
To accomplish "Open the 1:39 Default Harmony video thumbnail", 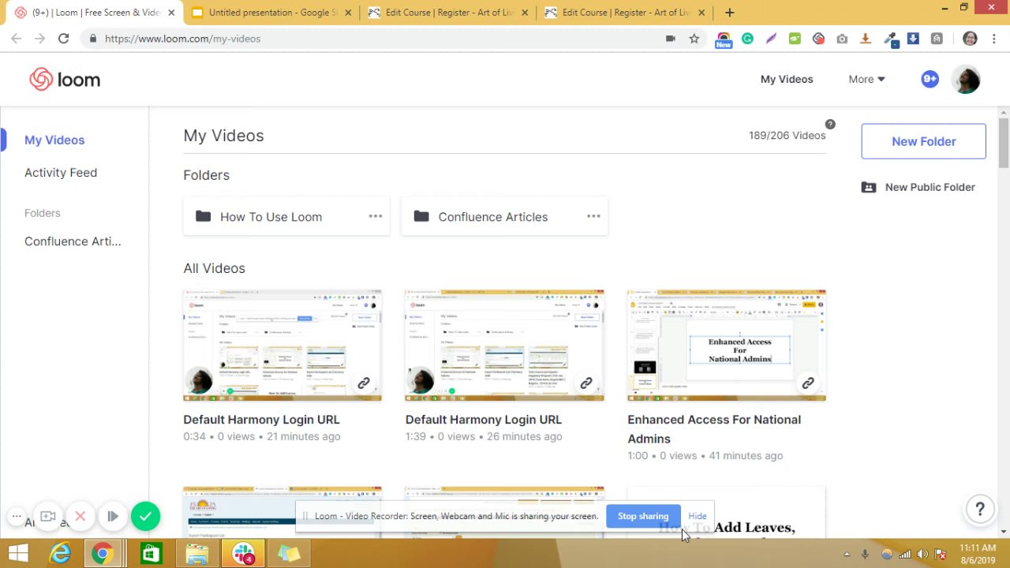I will pos(505,346).
